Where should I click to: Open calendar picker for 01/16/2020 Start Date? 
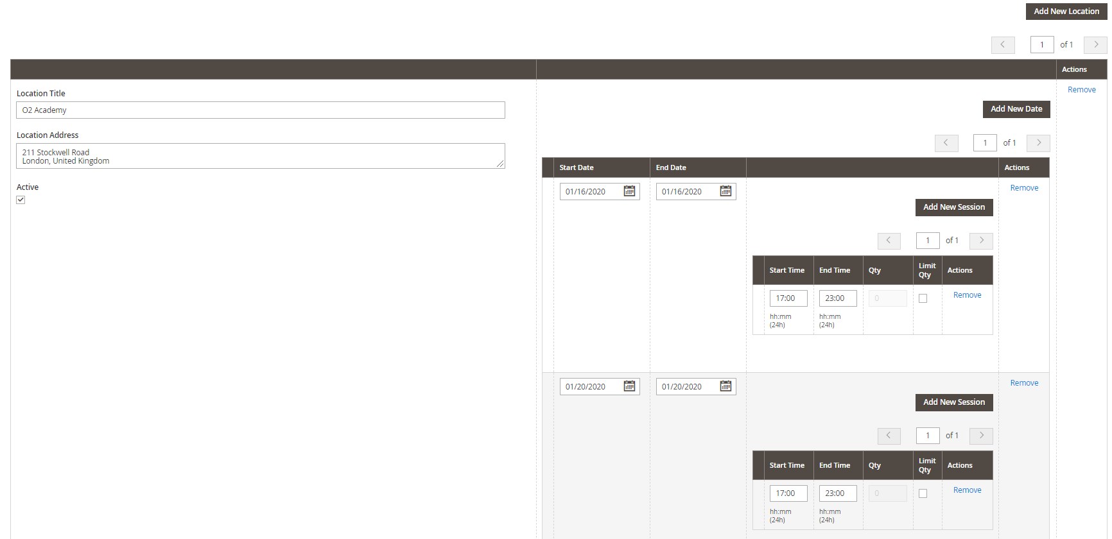[x=629, y=191]
